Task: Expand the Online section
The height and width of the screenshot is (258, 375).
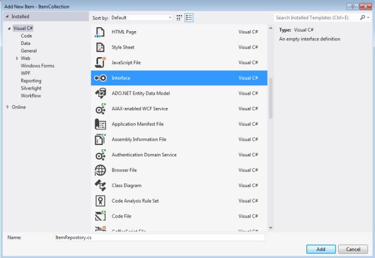Action: point(7,107)
